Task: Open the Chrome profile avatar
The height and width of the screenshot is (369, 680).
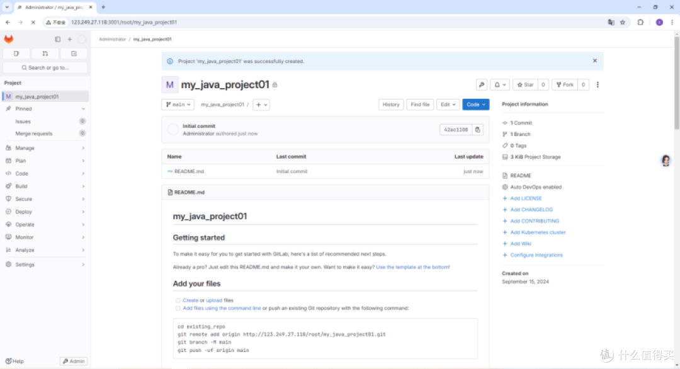Action: [659, 22]
